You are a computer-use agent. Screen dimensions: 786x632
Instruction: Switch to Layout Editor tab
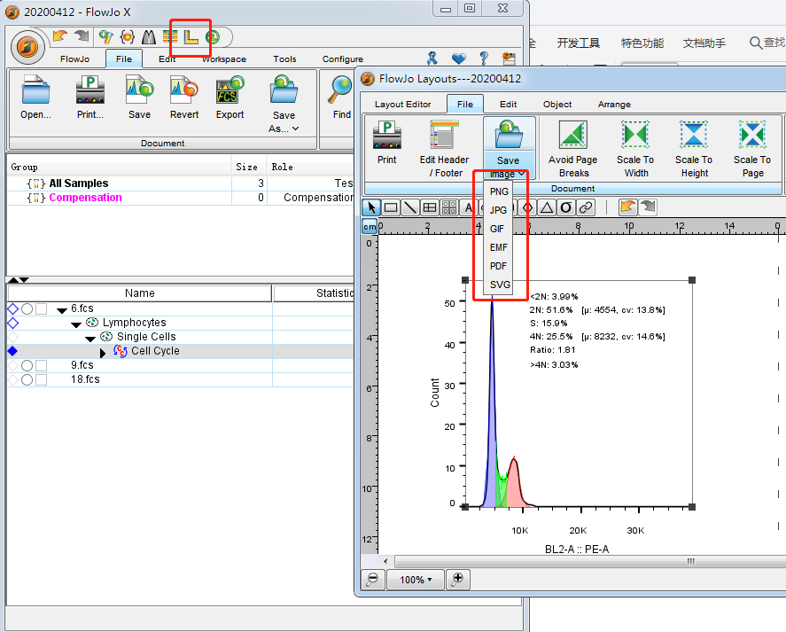coord(403,105)
